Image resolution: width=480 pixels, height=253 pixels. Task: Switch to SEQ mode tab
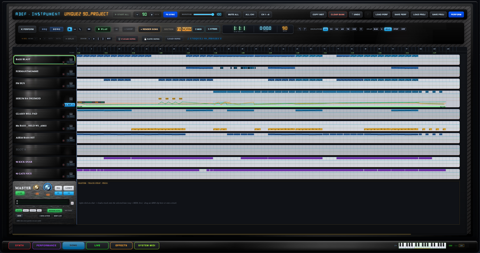(x=44, y=29)
